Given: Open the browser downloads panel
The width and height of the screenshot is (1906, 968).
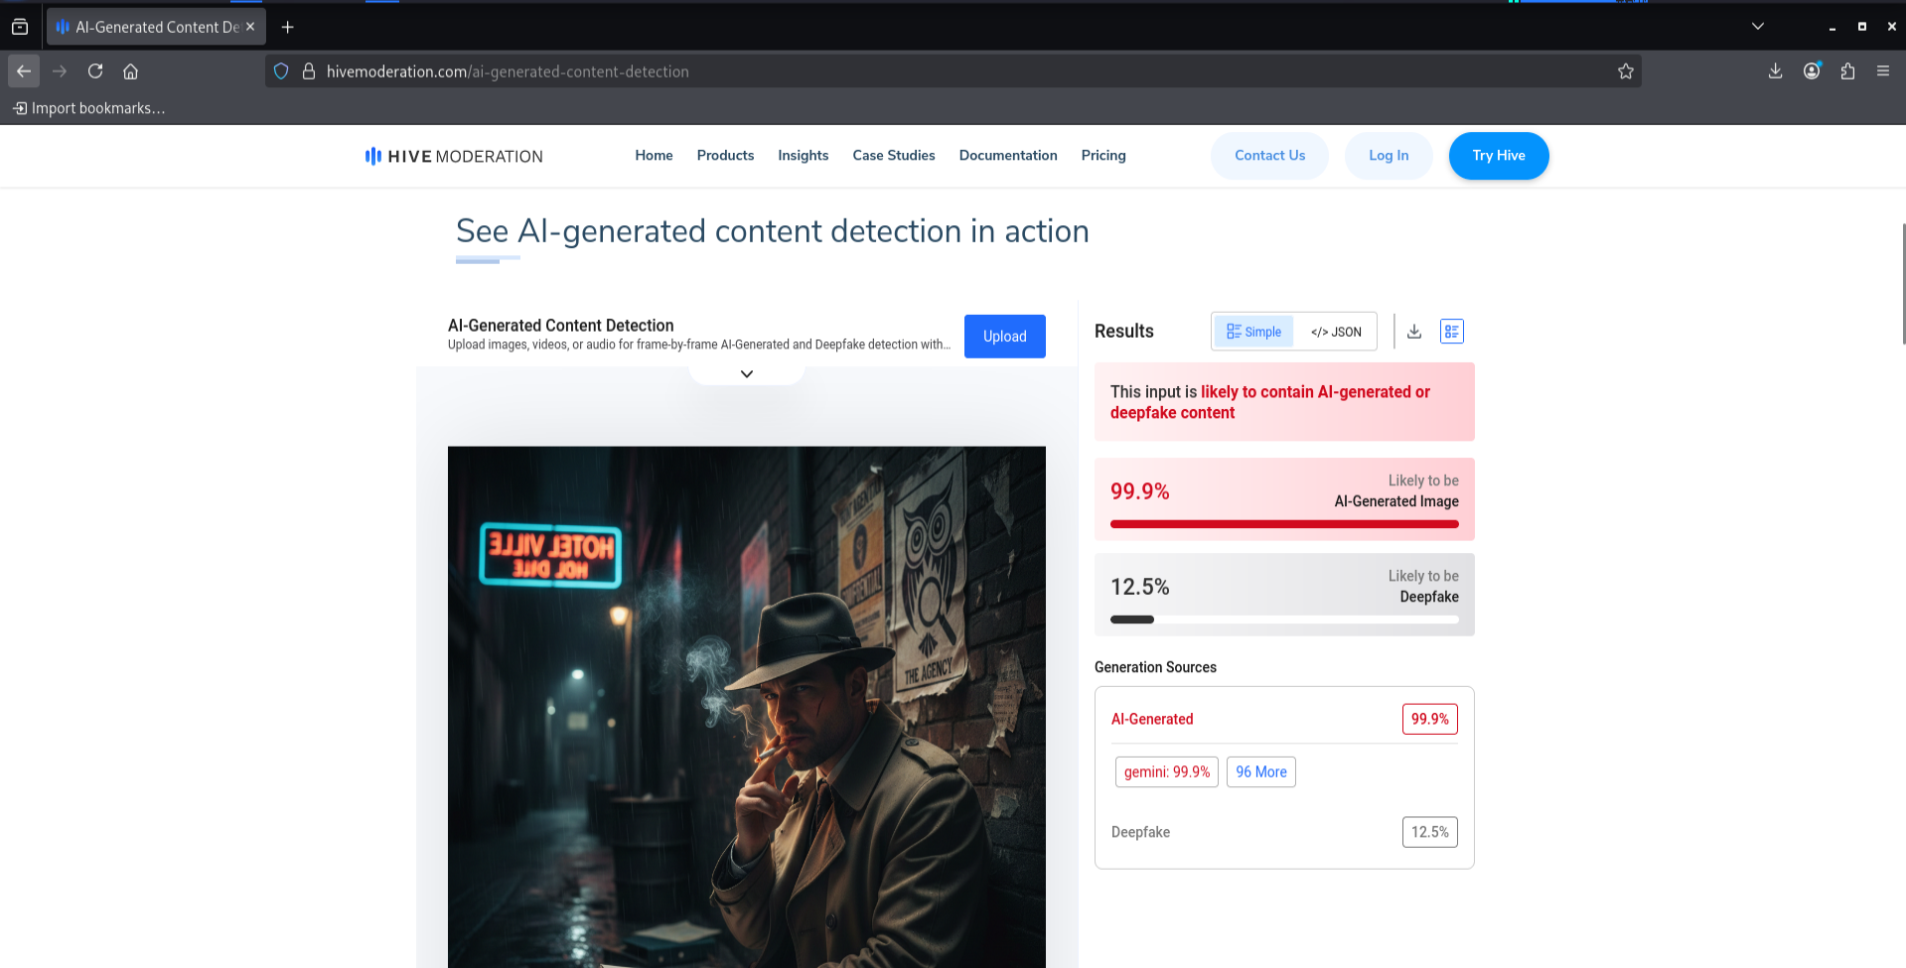Looking at the screenshot, I should click(1775, 71).
